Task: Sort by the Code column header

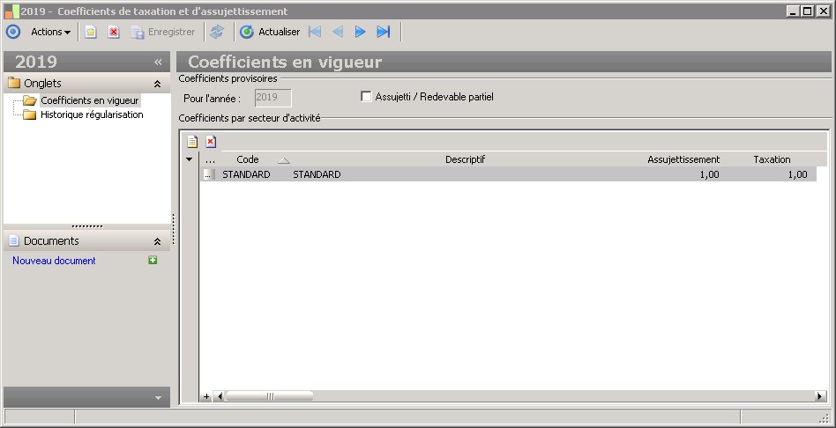Action: pos(248,159)
